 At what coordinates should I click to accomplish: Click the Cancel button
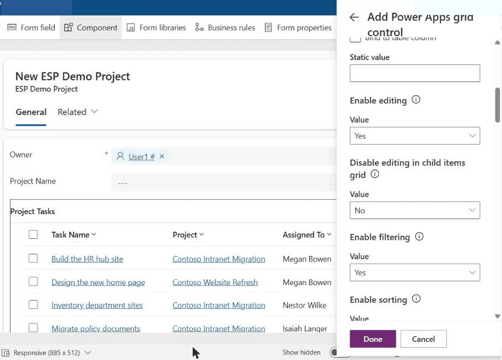coord(423,339)
